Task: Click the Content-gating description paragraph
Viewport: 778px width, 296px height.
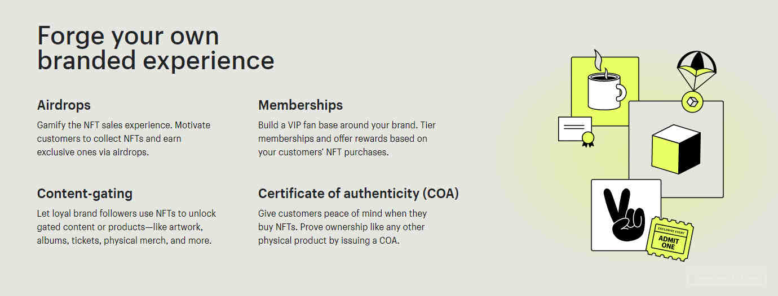Action: (x=126, y=227)
